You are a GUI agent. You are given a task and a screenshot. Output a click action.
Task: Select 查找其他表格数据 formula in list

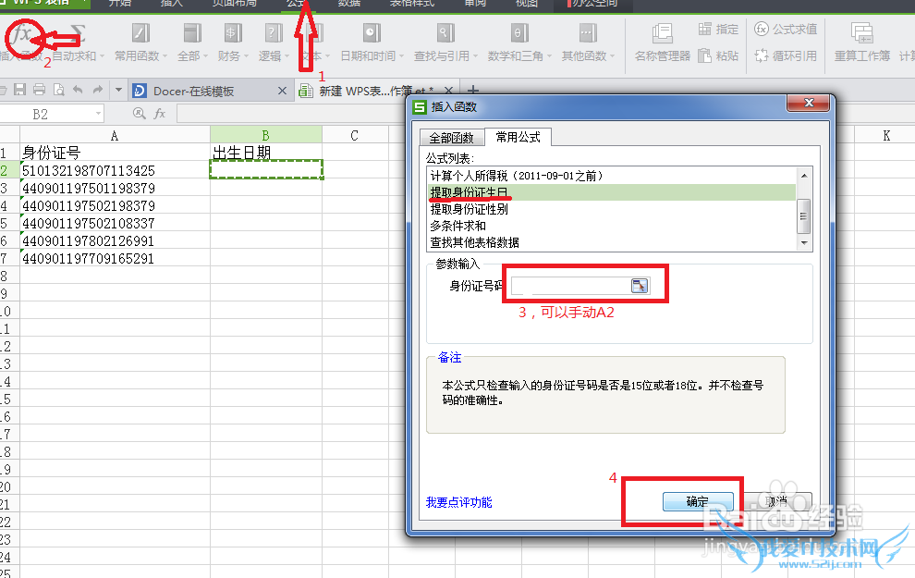click(612, 242)
